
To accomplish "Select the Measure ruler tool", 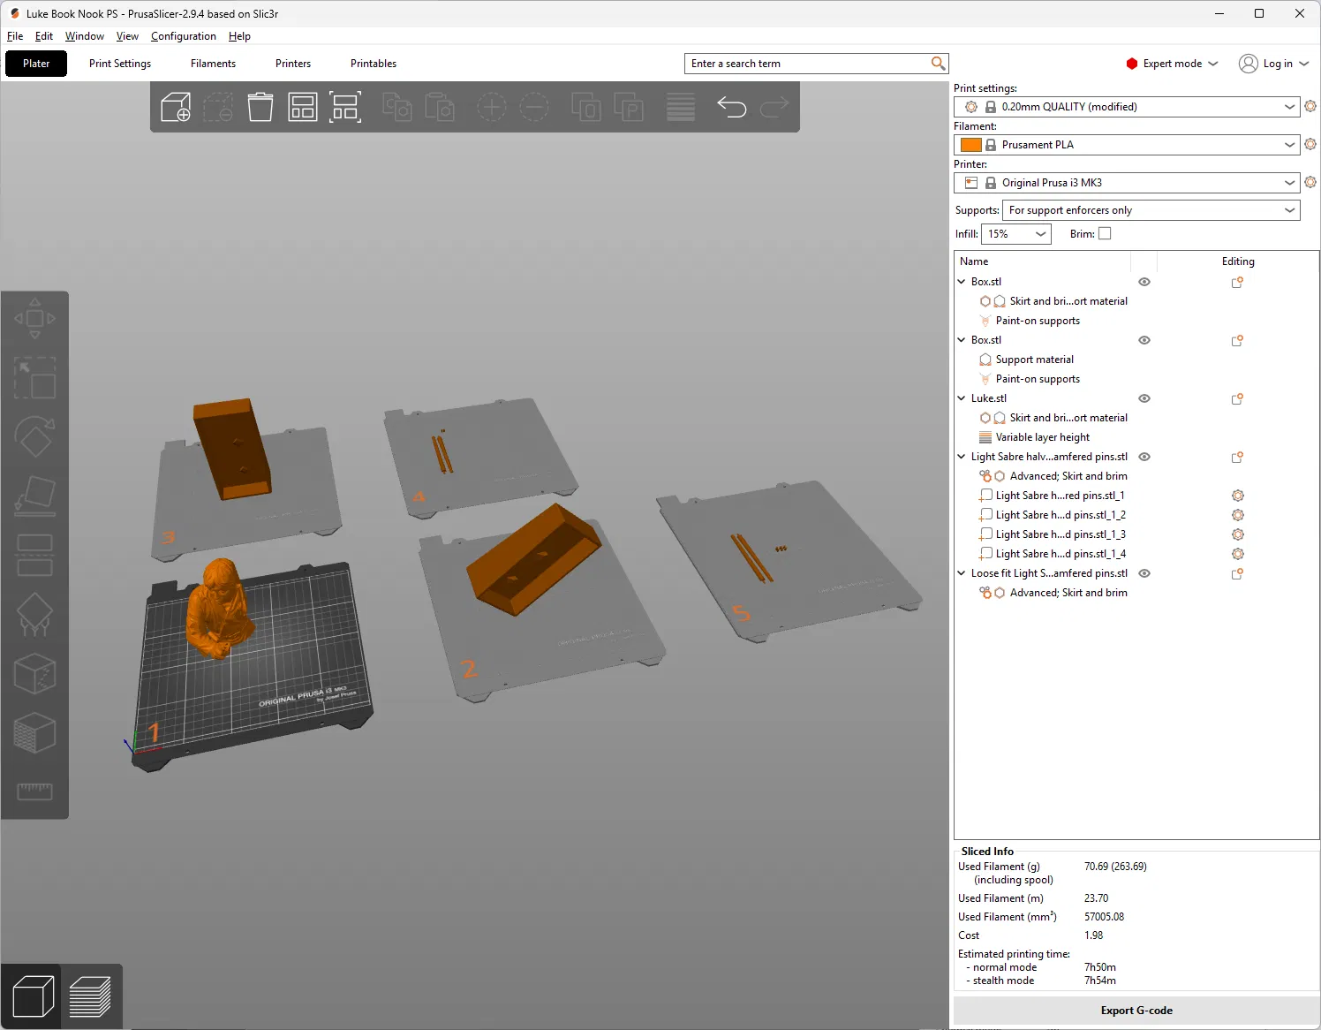I will pos(35,791).
